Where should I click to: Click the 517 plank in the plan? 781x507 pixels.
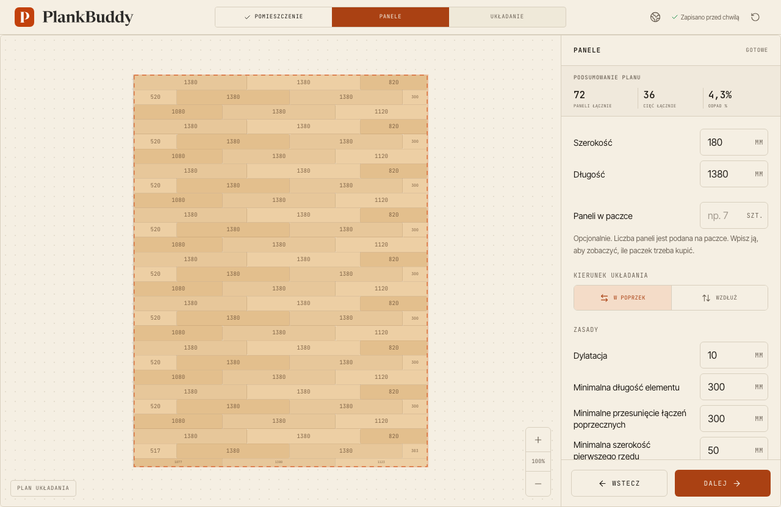click(x=155, y=451)
